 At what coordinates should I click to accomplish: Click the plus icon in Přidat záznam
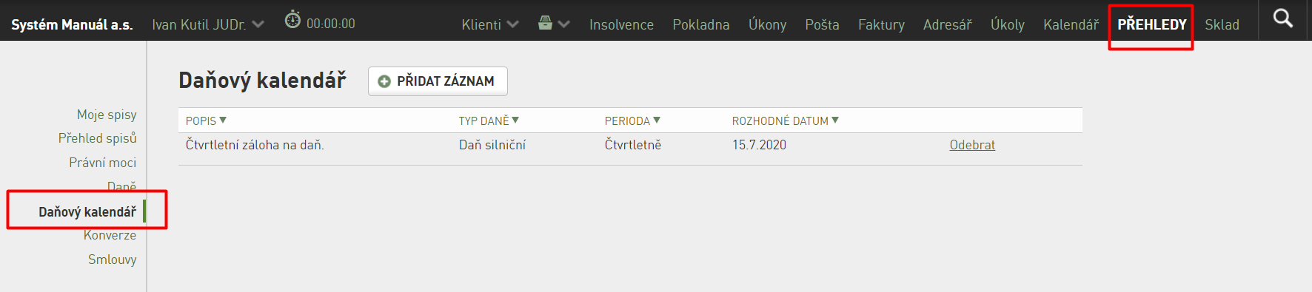coord(384,81)
